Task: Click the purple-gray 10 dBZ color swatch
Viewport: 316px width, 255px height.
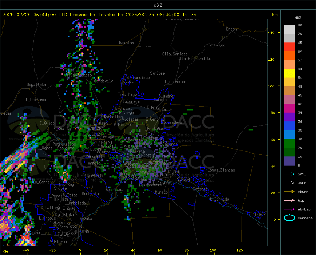Action: click(289, 161)
